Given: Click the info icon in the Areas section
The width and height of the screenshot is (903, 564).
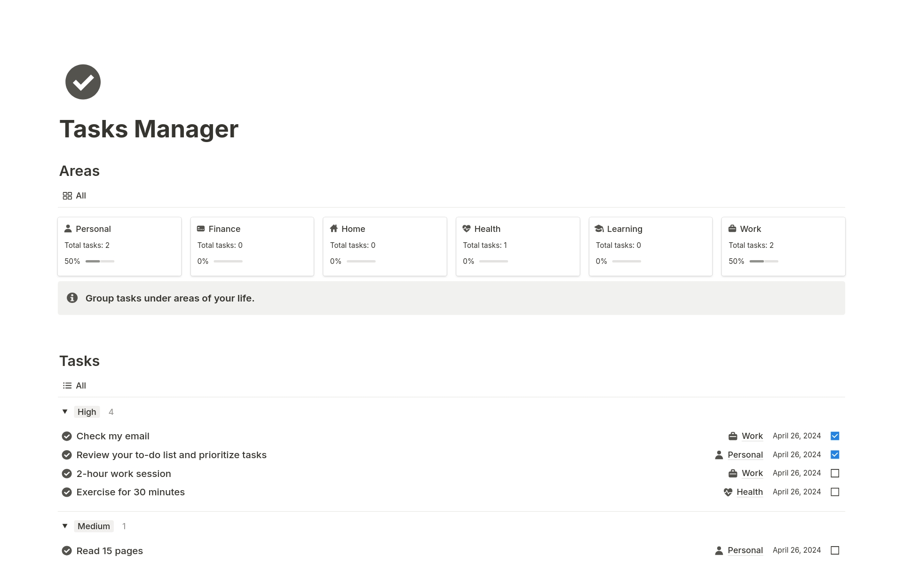Looking at the screenshot, I should 72,298.
